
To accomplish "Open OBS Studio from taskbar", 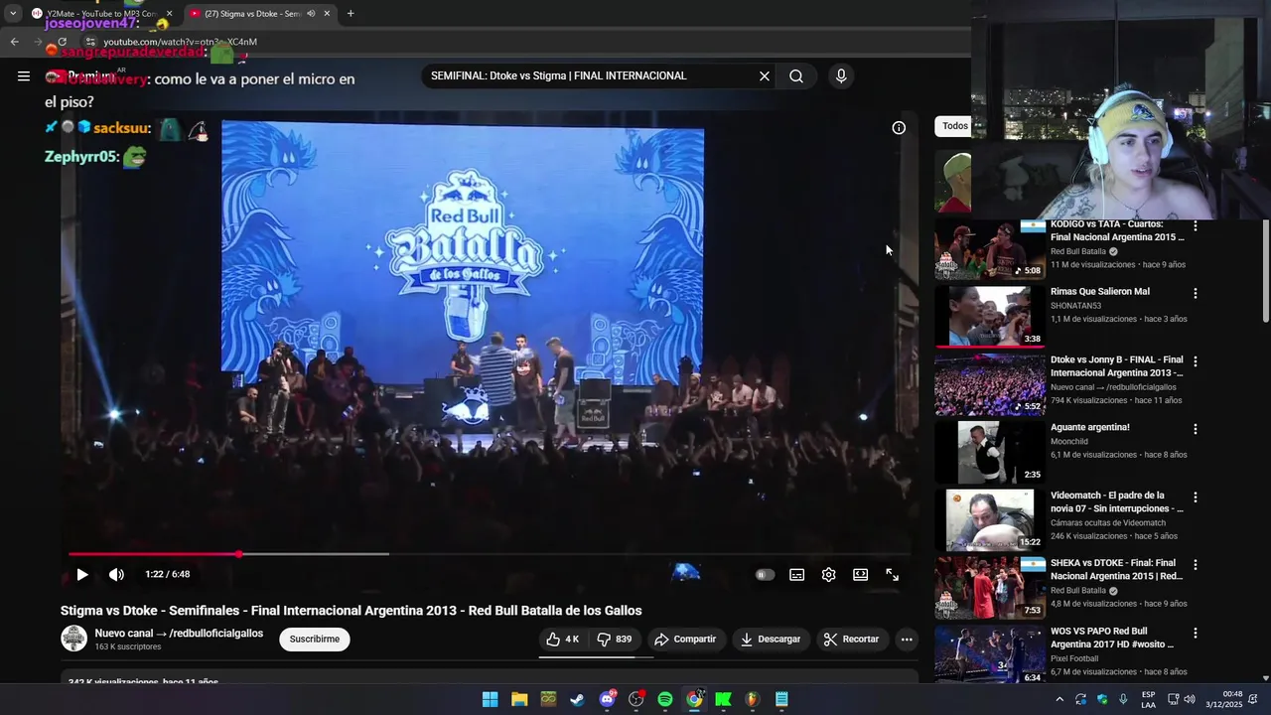I will (636, 699).
